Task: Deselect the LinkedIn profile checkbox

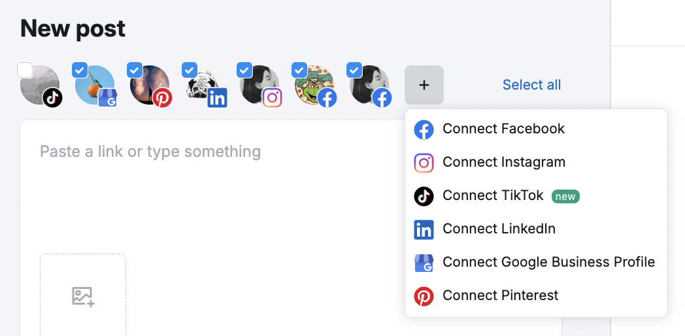Action: tap(190, 69)
